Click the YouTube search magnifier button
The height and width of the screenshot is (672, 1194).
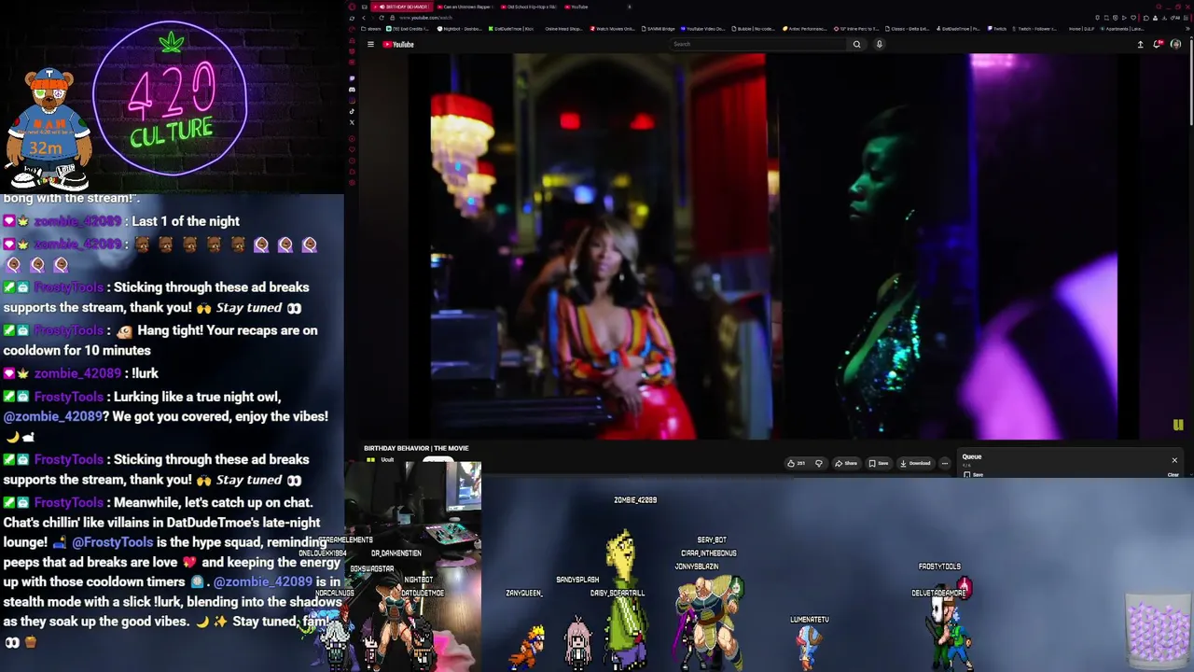click(856, 44)
